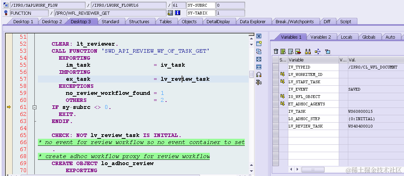Click the maximize horizontally icon
Viewport: 404px width, 176px height.
click(x=259, y=67)
